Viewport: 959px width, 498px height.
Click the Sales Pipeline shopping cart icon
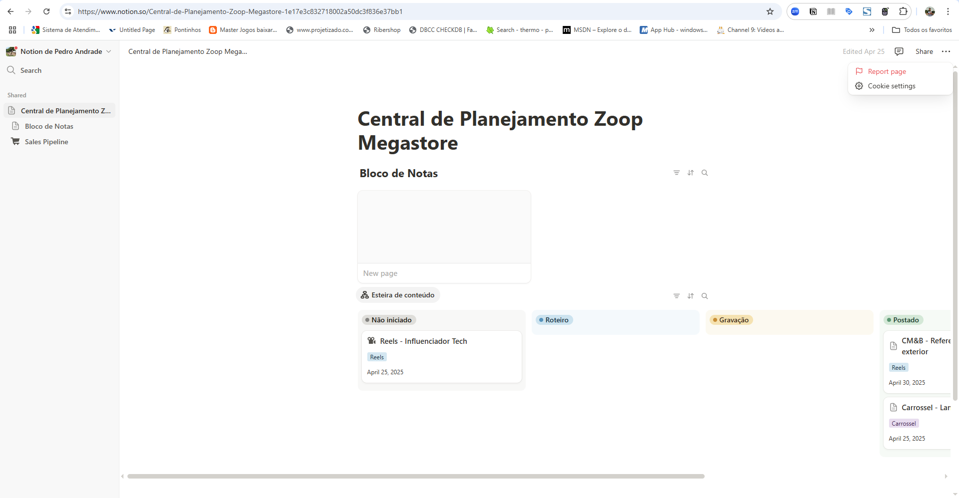(15, 142)
